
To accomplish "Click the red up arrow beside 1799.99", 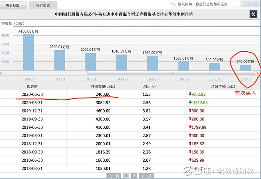I will point(190,127).
